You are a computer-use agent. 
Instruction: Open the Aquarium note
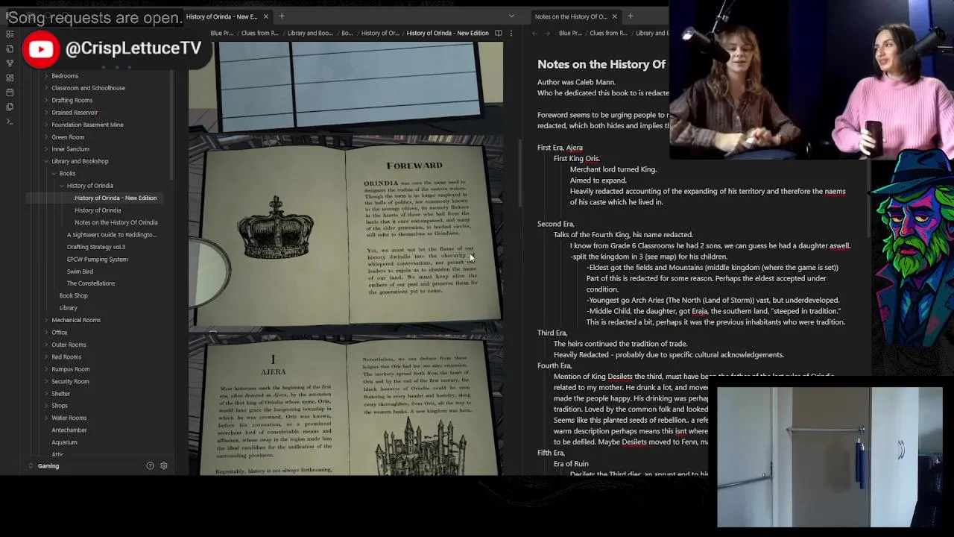(65, 442)
